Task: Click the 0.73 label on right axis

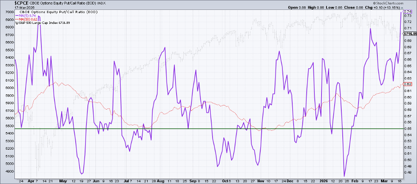Action: click(407, 16)
